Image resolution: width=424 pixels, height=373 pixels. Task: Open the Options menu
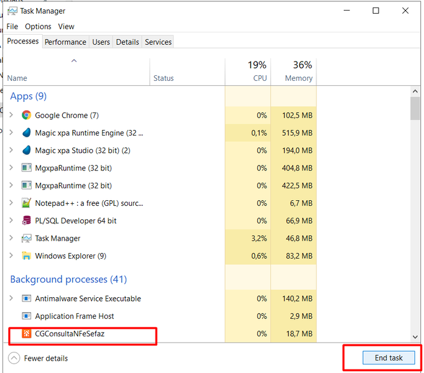[x=38, y=27]
